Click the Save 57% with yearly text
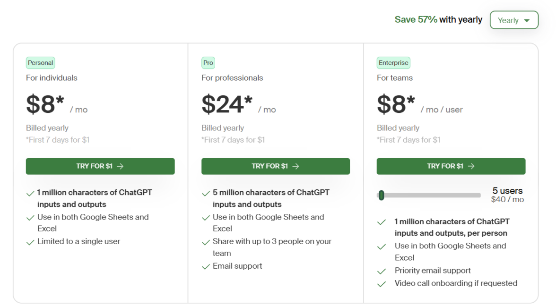 click(438, 20)
